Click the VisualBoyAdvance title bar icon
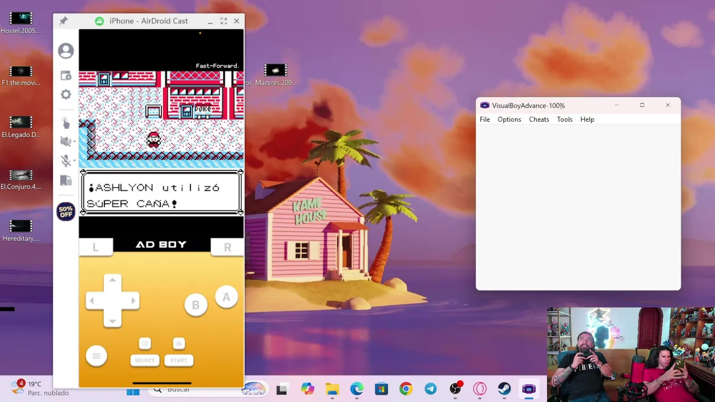Image resolution: width=715 pixels, height=402 pixels. tap(485, 106)
